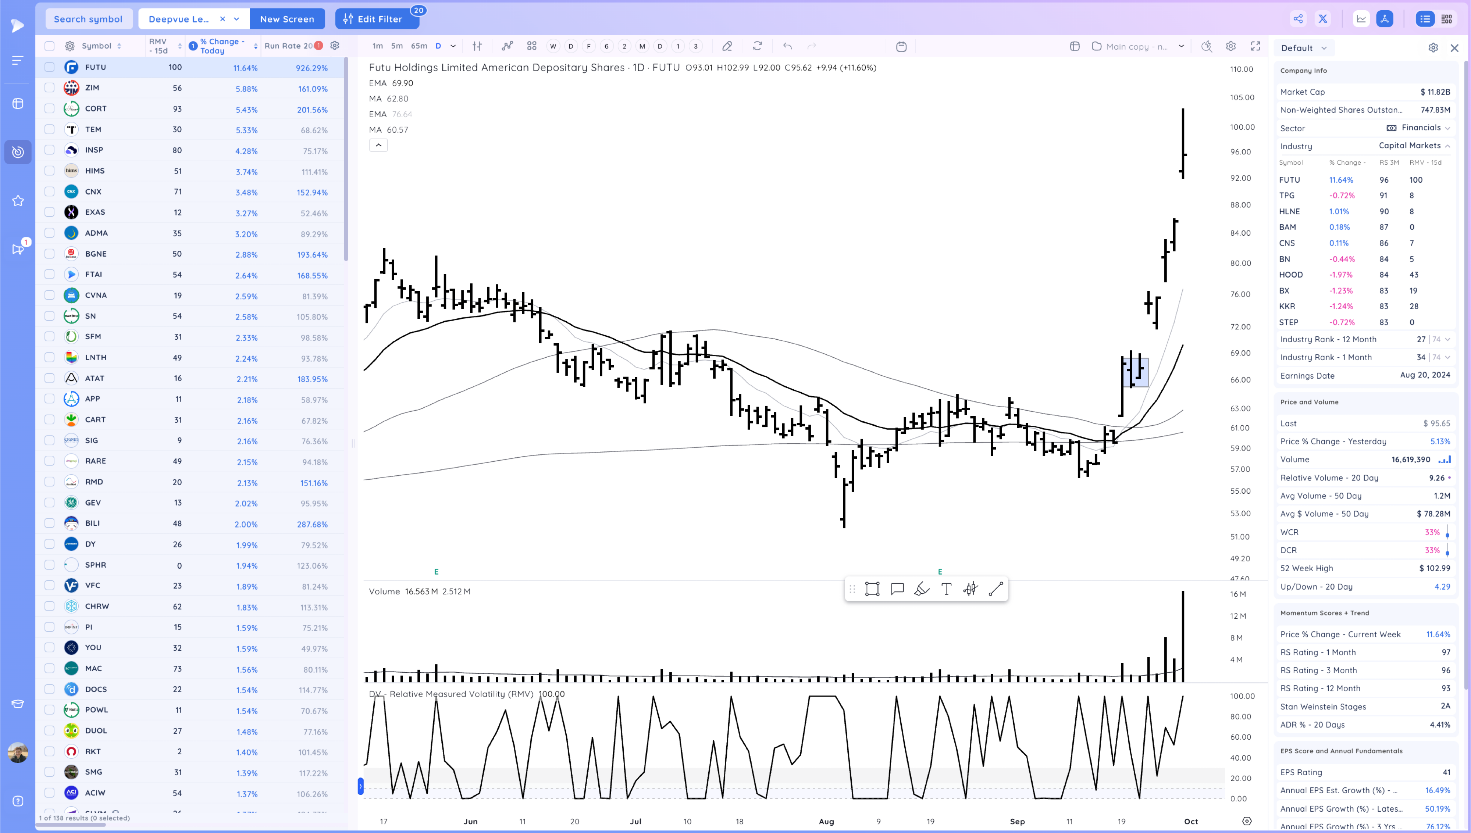Tick the FUTU row checkbox
This screenshot has height=833, width=1471.
(x=49, y=67)
